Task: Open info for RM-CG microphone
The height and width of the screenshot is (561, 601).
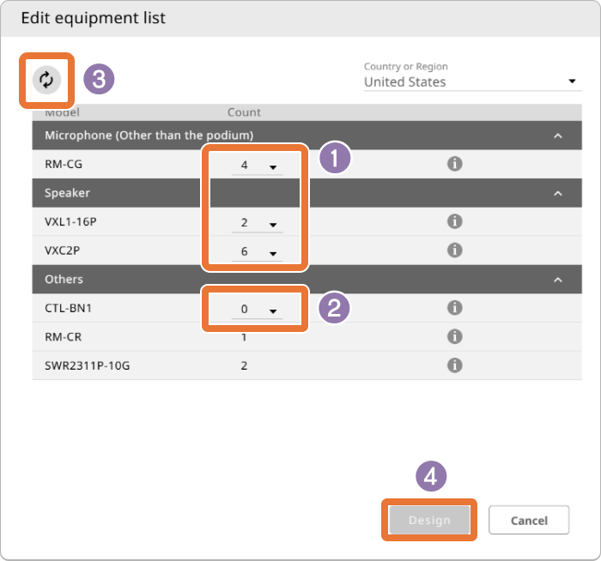Action: 454,164
